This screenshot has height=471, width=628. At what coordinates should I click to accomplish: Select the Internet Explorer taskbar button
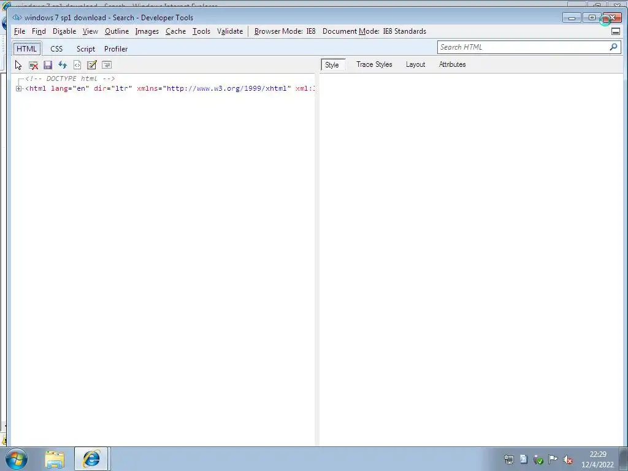tap(91, 459)
